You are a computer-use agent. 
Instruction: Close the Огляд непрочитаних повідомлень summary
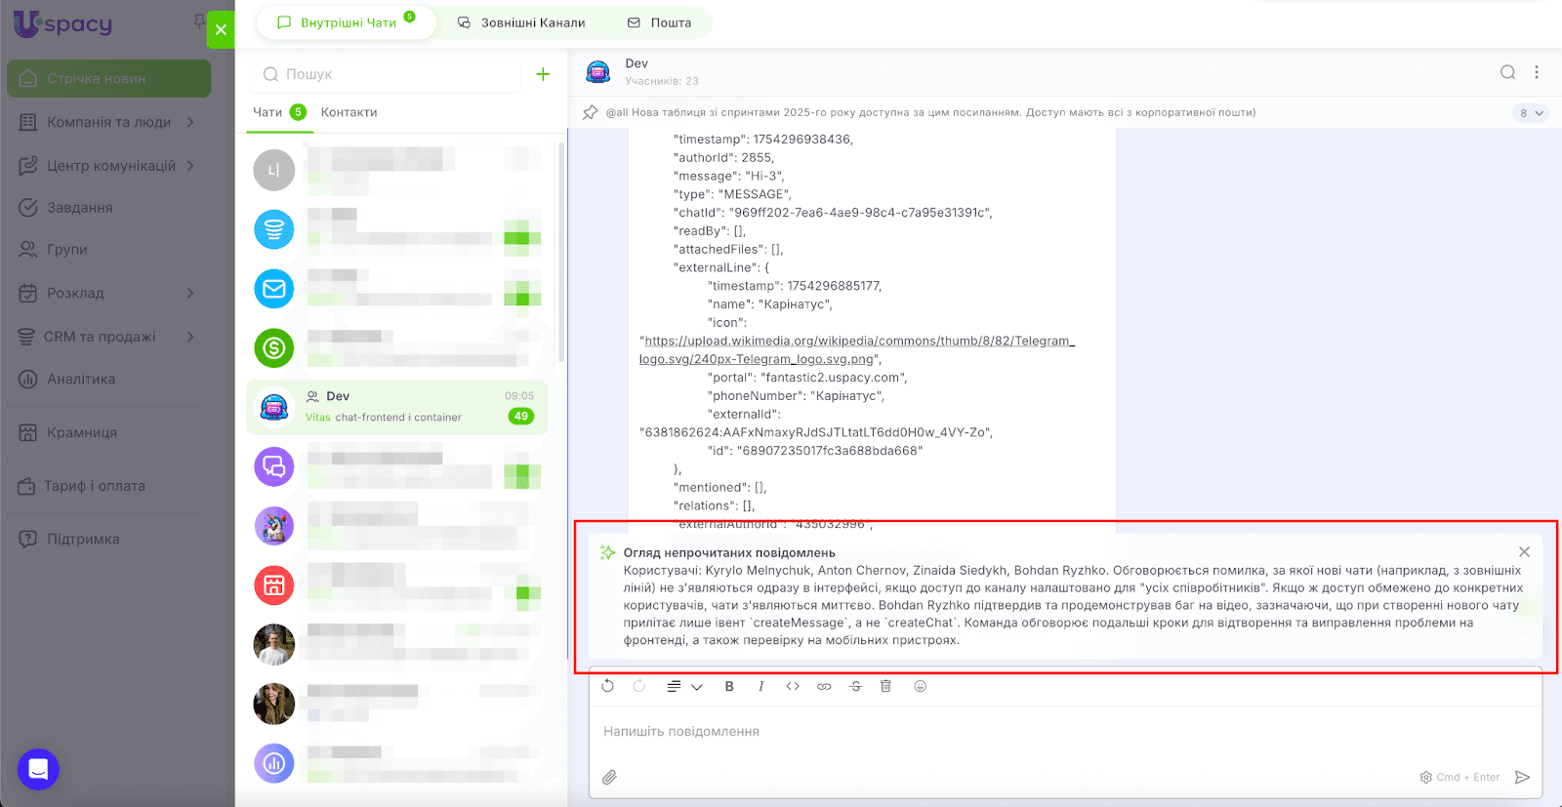click(x=1524, y=552)
